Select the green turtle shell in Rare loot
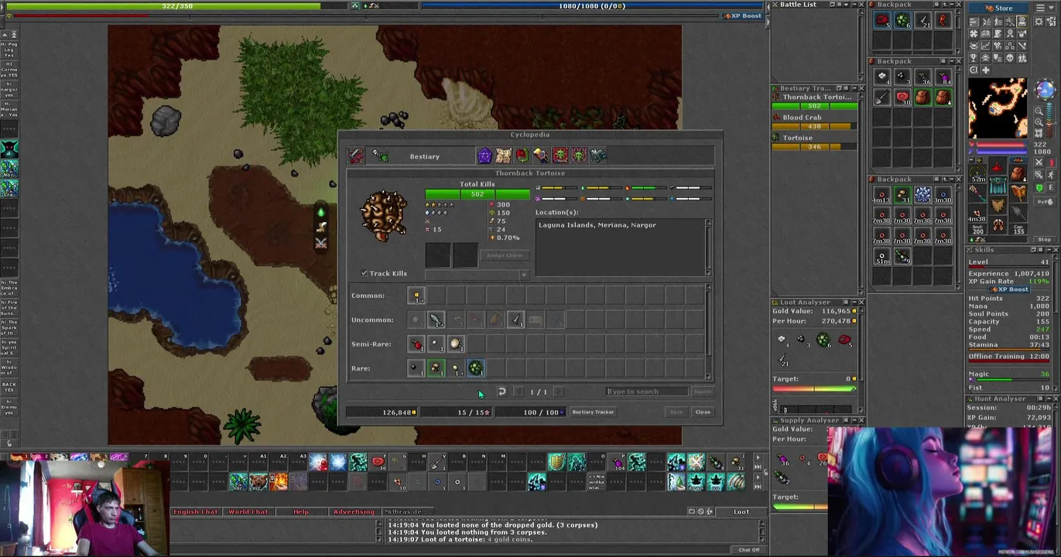The height and width of the screenshot is (557, 1061). pyautogui.click(x=475, y=369)
